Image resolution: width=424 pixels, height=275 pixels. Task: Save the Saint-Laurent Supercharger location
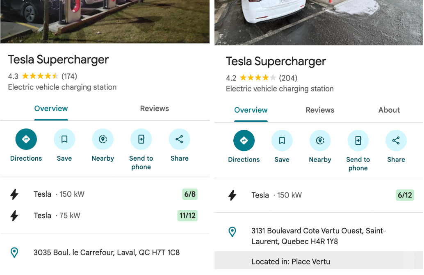282,141
